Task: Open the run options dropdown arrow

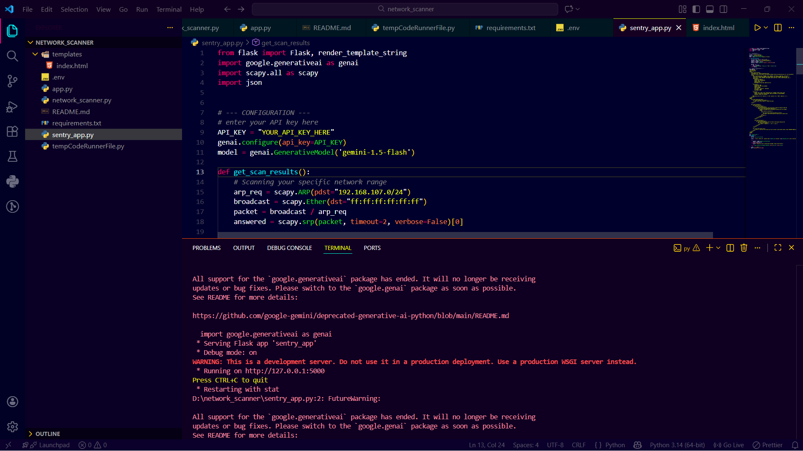Action: (x=766, y=28)
